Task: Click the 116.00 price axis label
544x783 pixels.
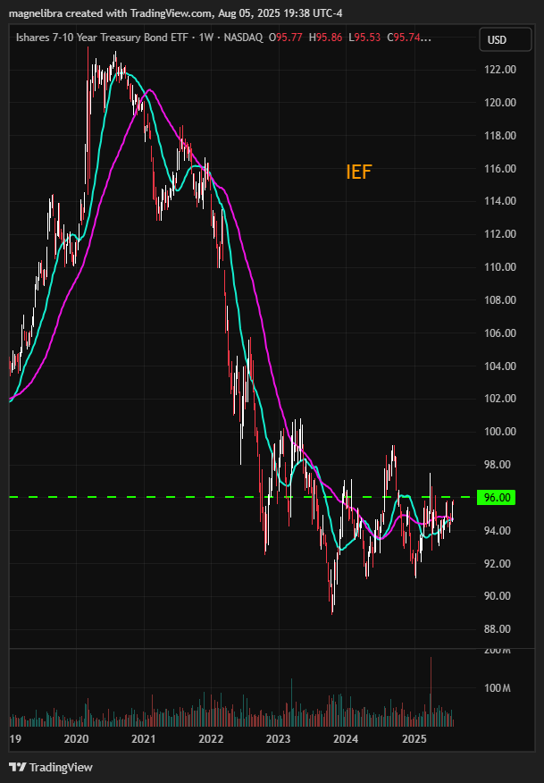Action: pos(500,168)
